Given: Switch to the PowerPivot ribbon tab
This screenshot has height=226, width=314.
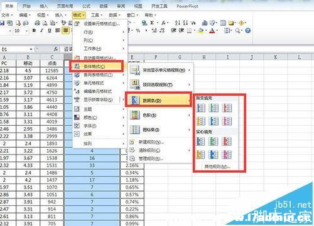Looking at the screenshot, I should [x=187, y=6].
